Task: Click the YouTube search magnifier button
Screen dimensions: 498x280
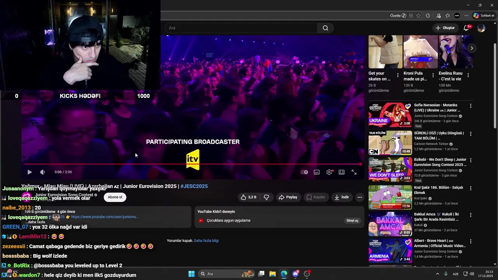Action: coord(326,28)
